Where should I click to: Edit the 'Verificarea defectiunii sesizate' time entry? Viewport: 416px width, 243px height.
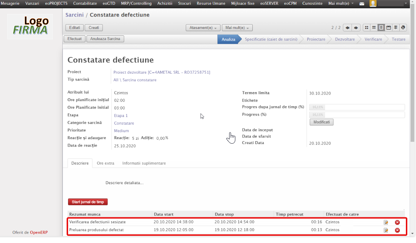point(386,222)
